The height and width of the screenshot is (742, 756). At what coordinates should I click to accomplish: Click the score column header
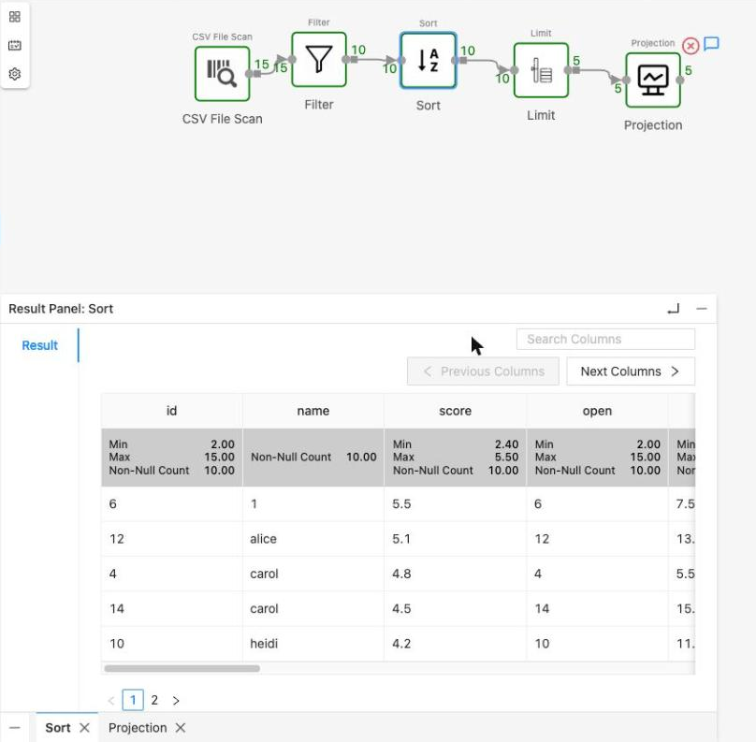pyautogui.click(x=455, y=411)
